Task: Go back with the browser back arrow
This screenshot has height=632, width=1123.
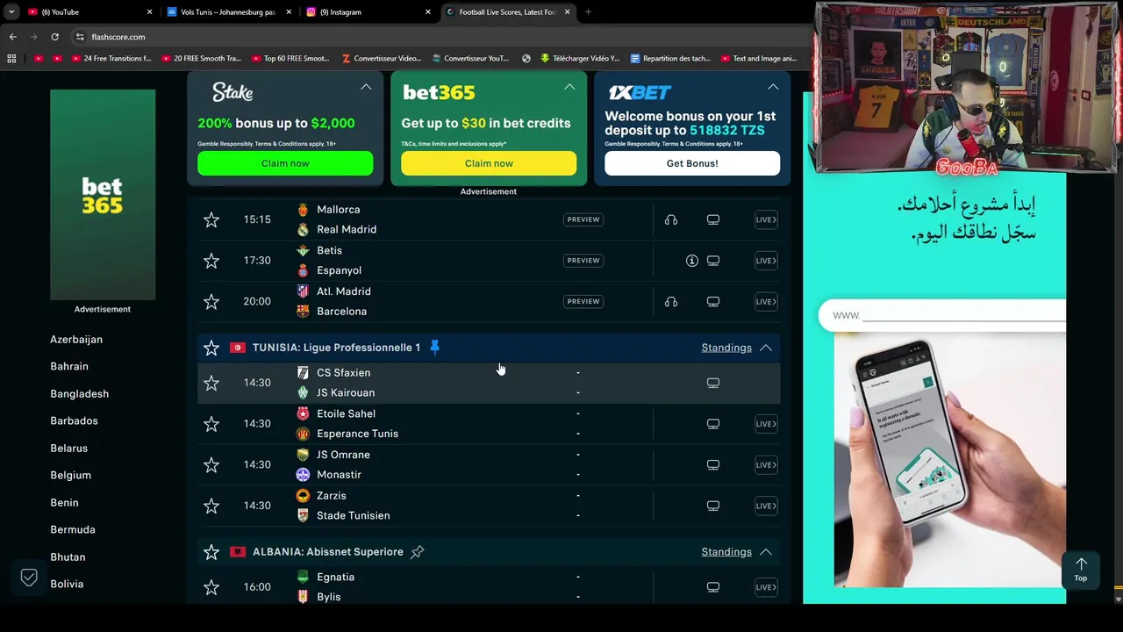Action: pyautogui.click(x=12, y=37)
